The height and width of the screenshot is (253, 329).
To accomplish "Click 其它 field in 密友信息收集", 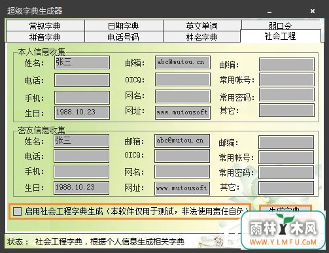I will (286, 188).
